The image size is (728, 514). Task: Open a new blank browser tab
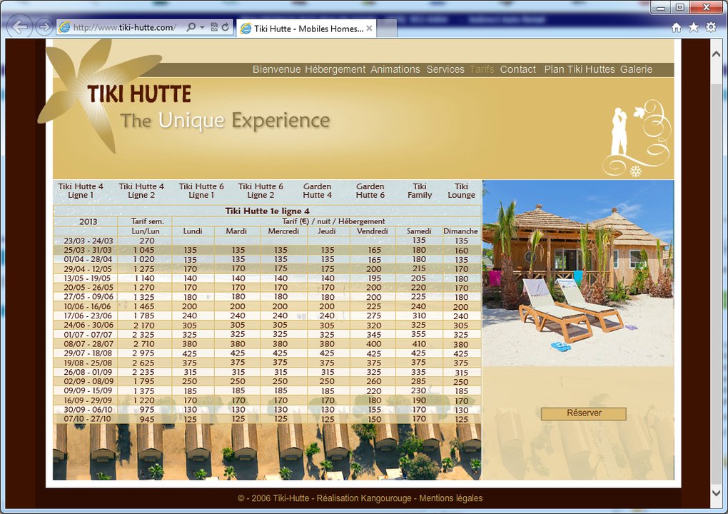(387, 29)
